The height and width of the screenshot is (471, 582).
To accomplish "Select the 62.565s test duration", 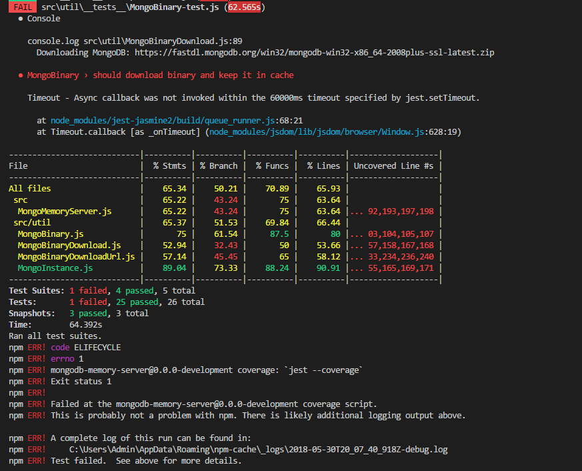I will coord(244,7).
